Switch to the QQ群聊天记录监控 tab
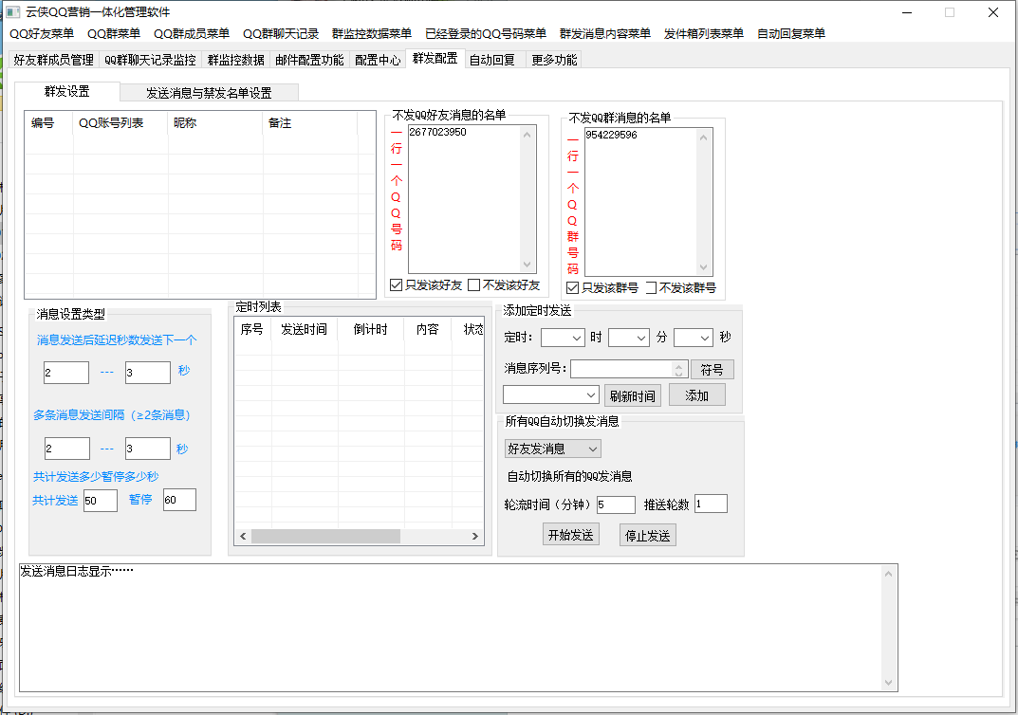1018x715 pixels. pos(150,60)
